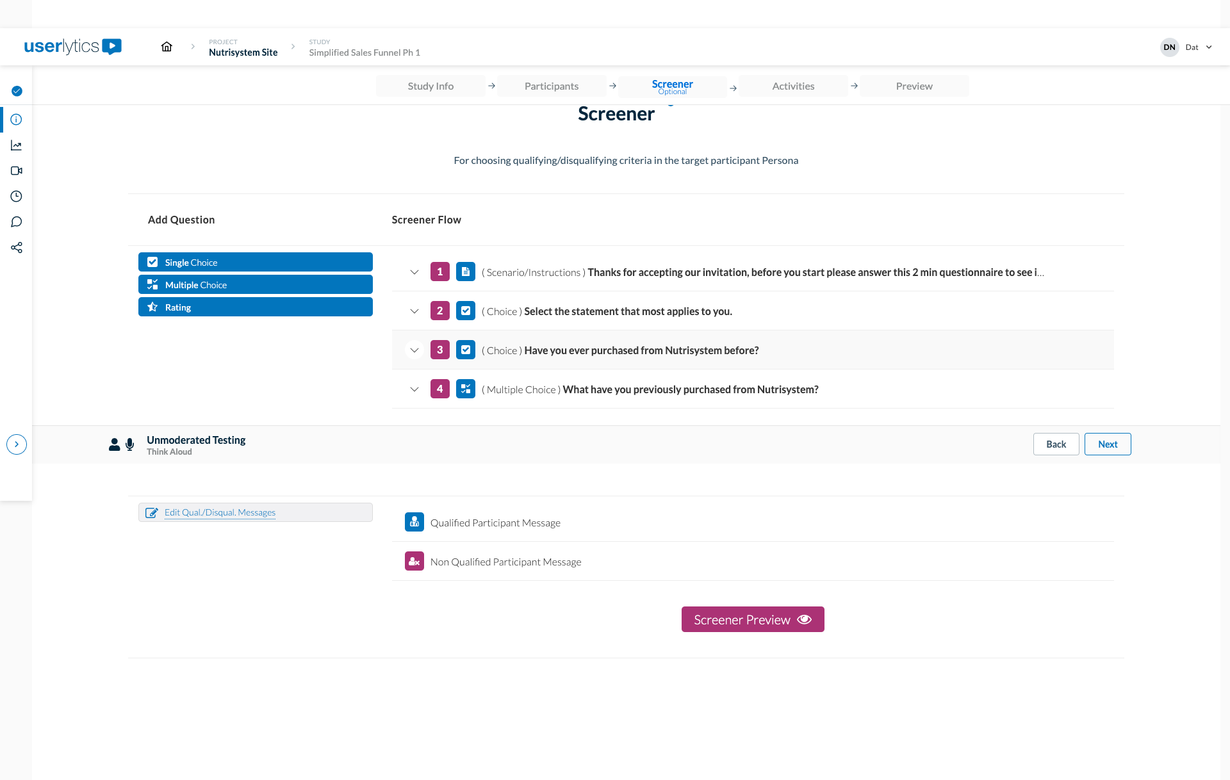This screenshot has width=1230, height=780.
Task: Expand the sidebar with the circle arrow
Action: pos(17,444)
